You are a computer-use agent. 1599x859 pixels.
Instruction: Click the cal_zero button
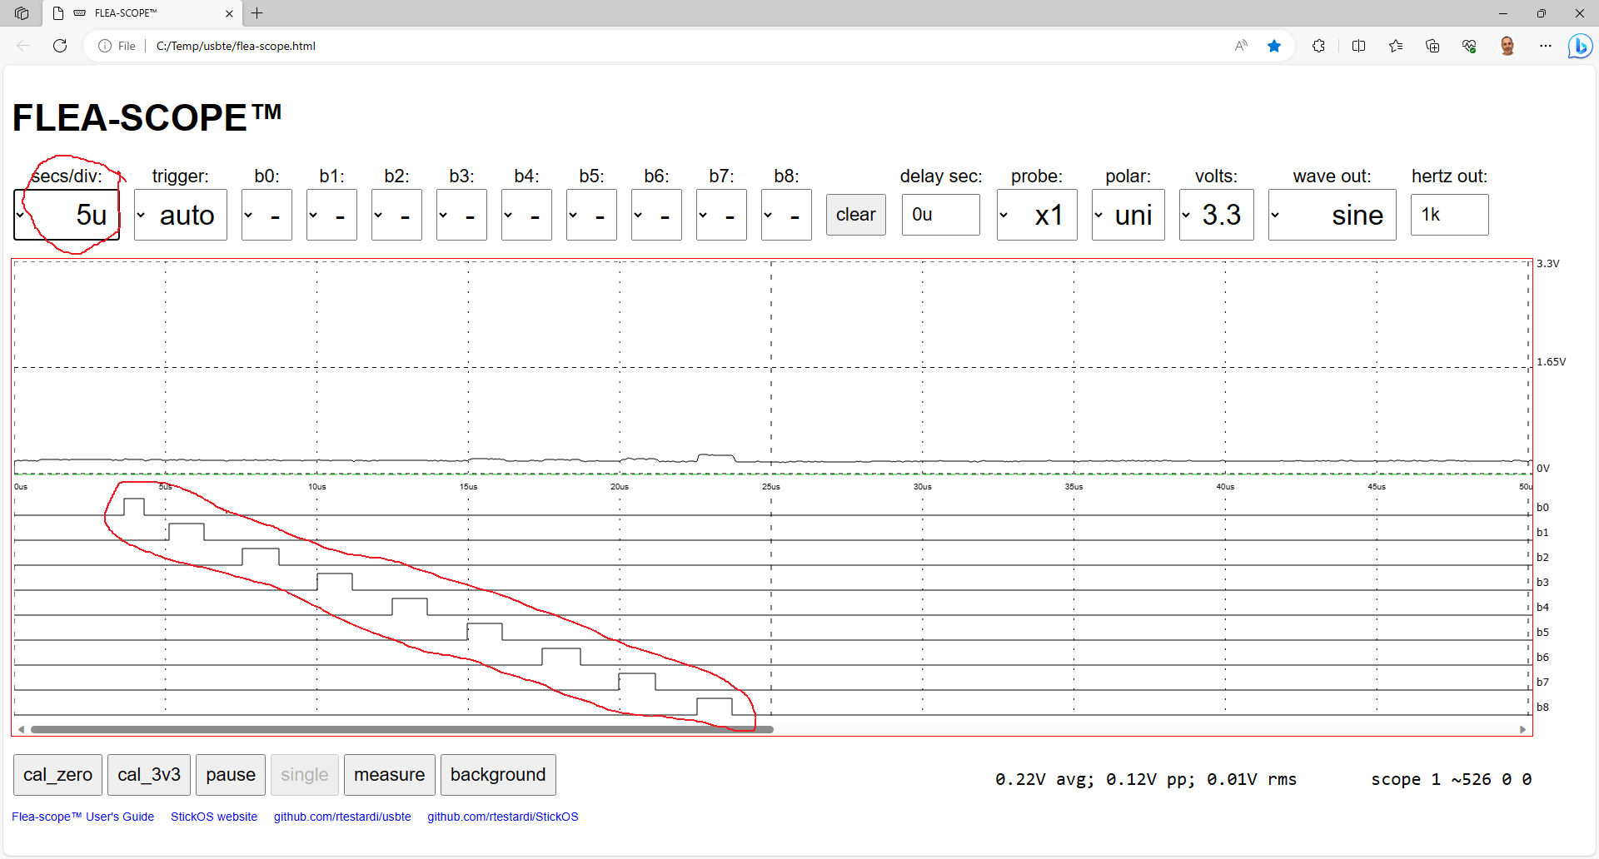coord(57,775)
